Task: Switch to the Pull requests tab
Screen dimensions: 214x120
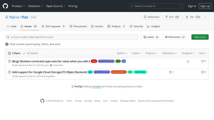Action: tap(53, 26)
